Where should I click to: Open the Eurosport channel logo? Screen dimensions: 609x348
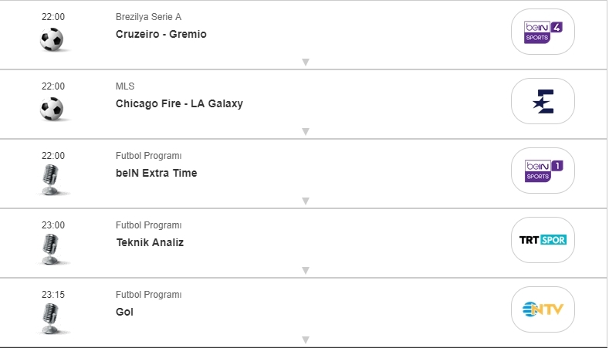543,101
